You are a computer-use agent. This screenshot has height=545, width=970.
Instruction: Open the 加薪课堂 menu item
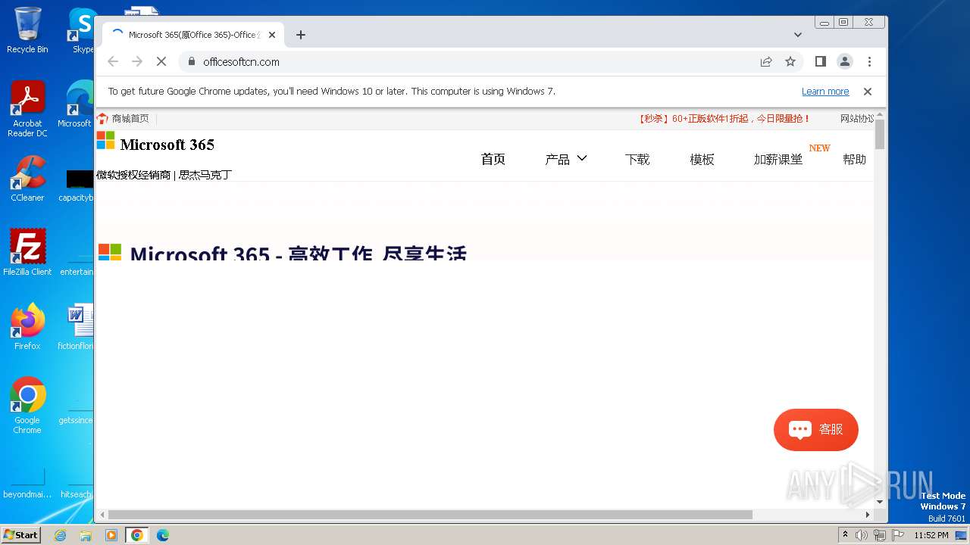pyautogui.click(x=778, y=159)
